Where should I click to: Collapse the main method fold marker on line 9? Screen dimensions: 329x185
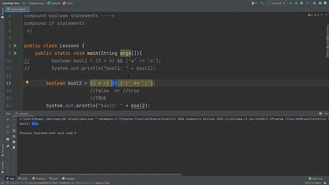coord(22,53)
